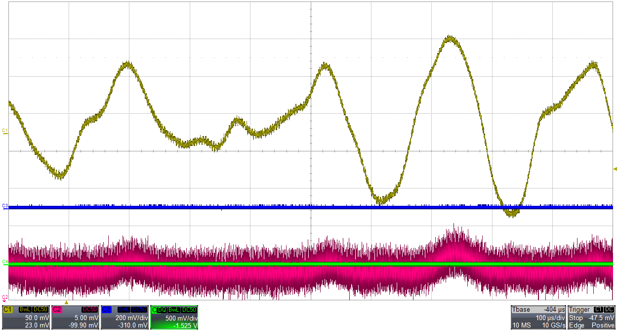The height and width of the screenshot is (330, 618).
Task: Select the yellow C1 ground level marker at left edge
Action: [x=4, y=132]
